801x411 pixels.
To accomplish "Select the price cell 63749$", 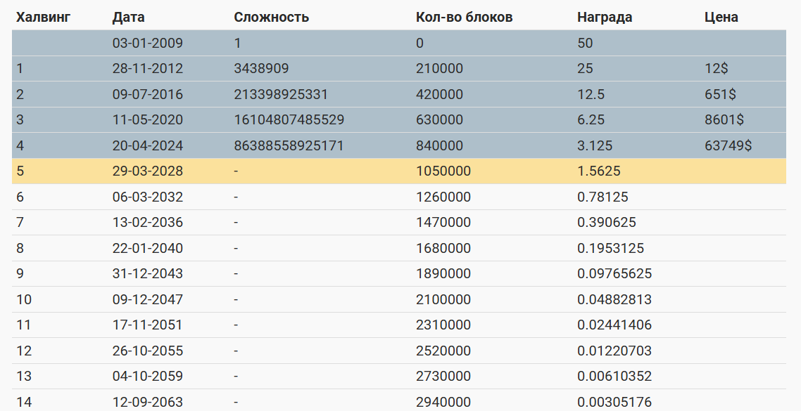I will coord(728,146).
